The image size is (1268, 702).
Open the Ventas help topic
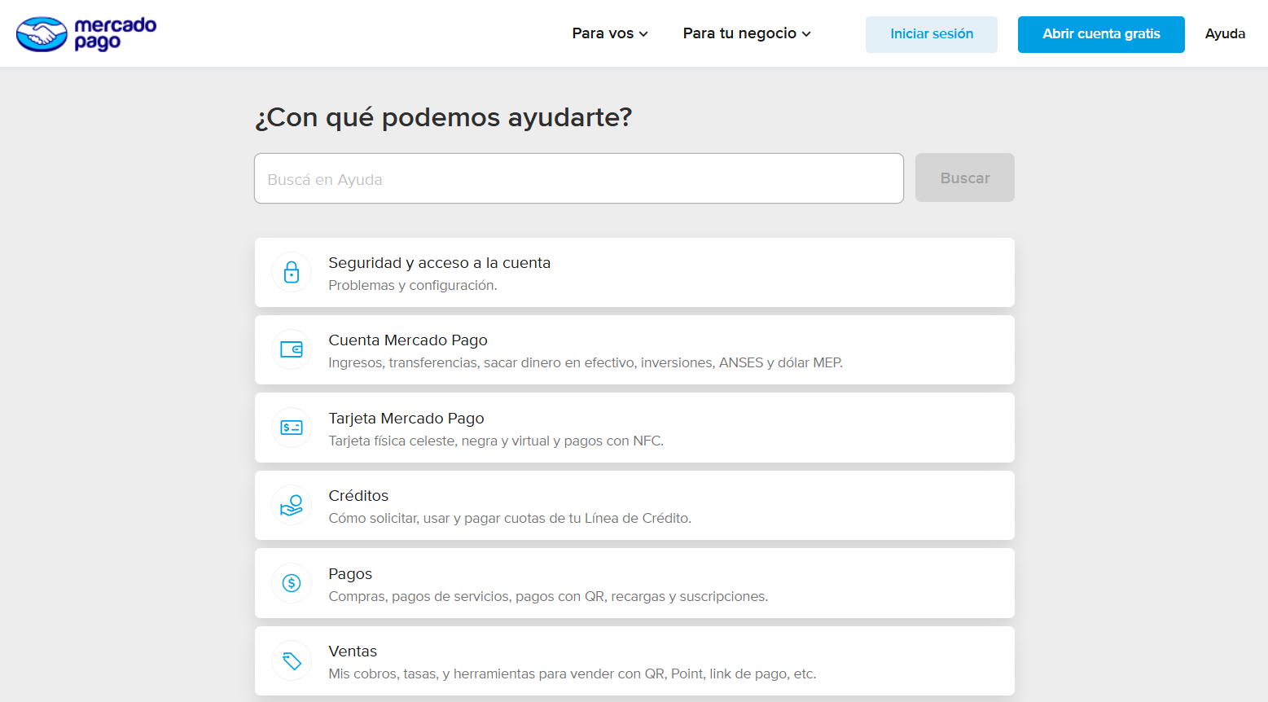[x=634, y=660]
